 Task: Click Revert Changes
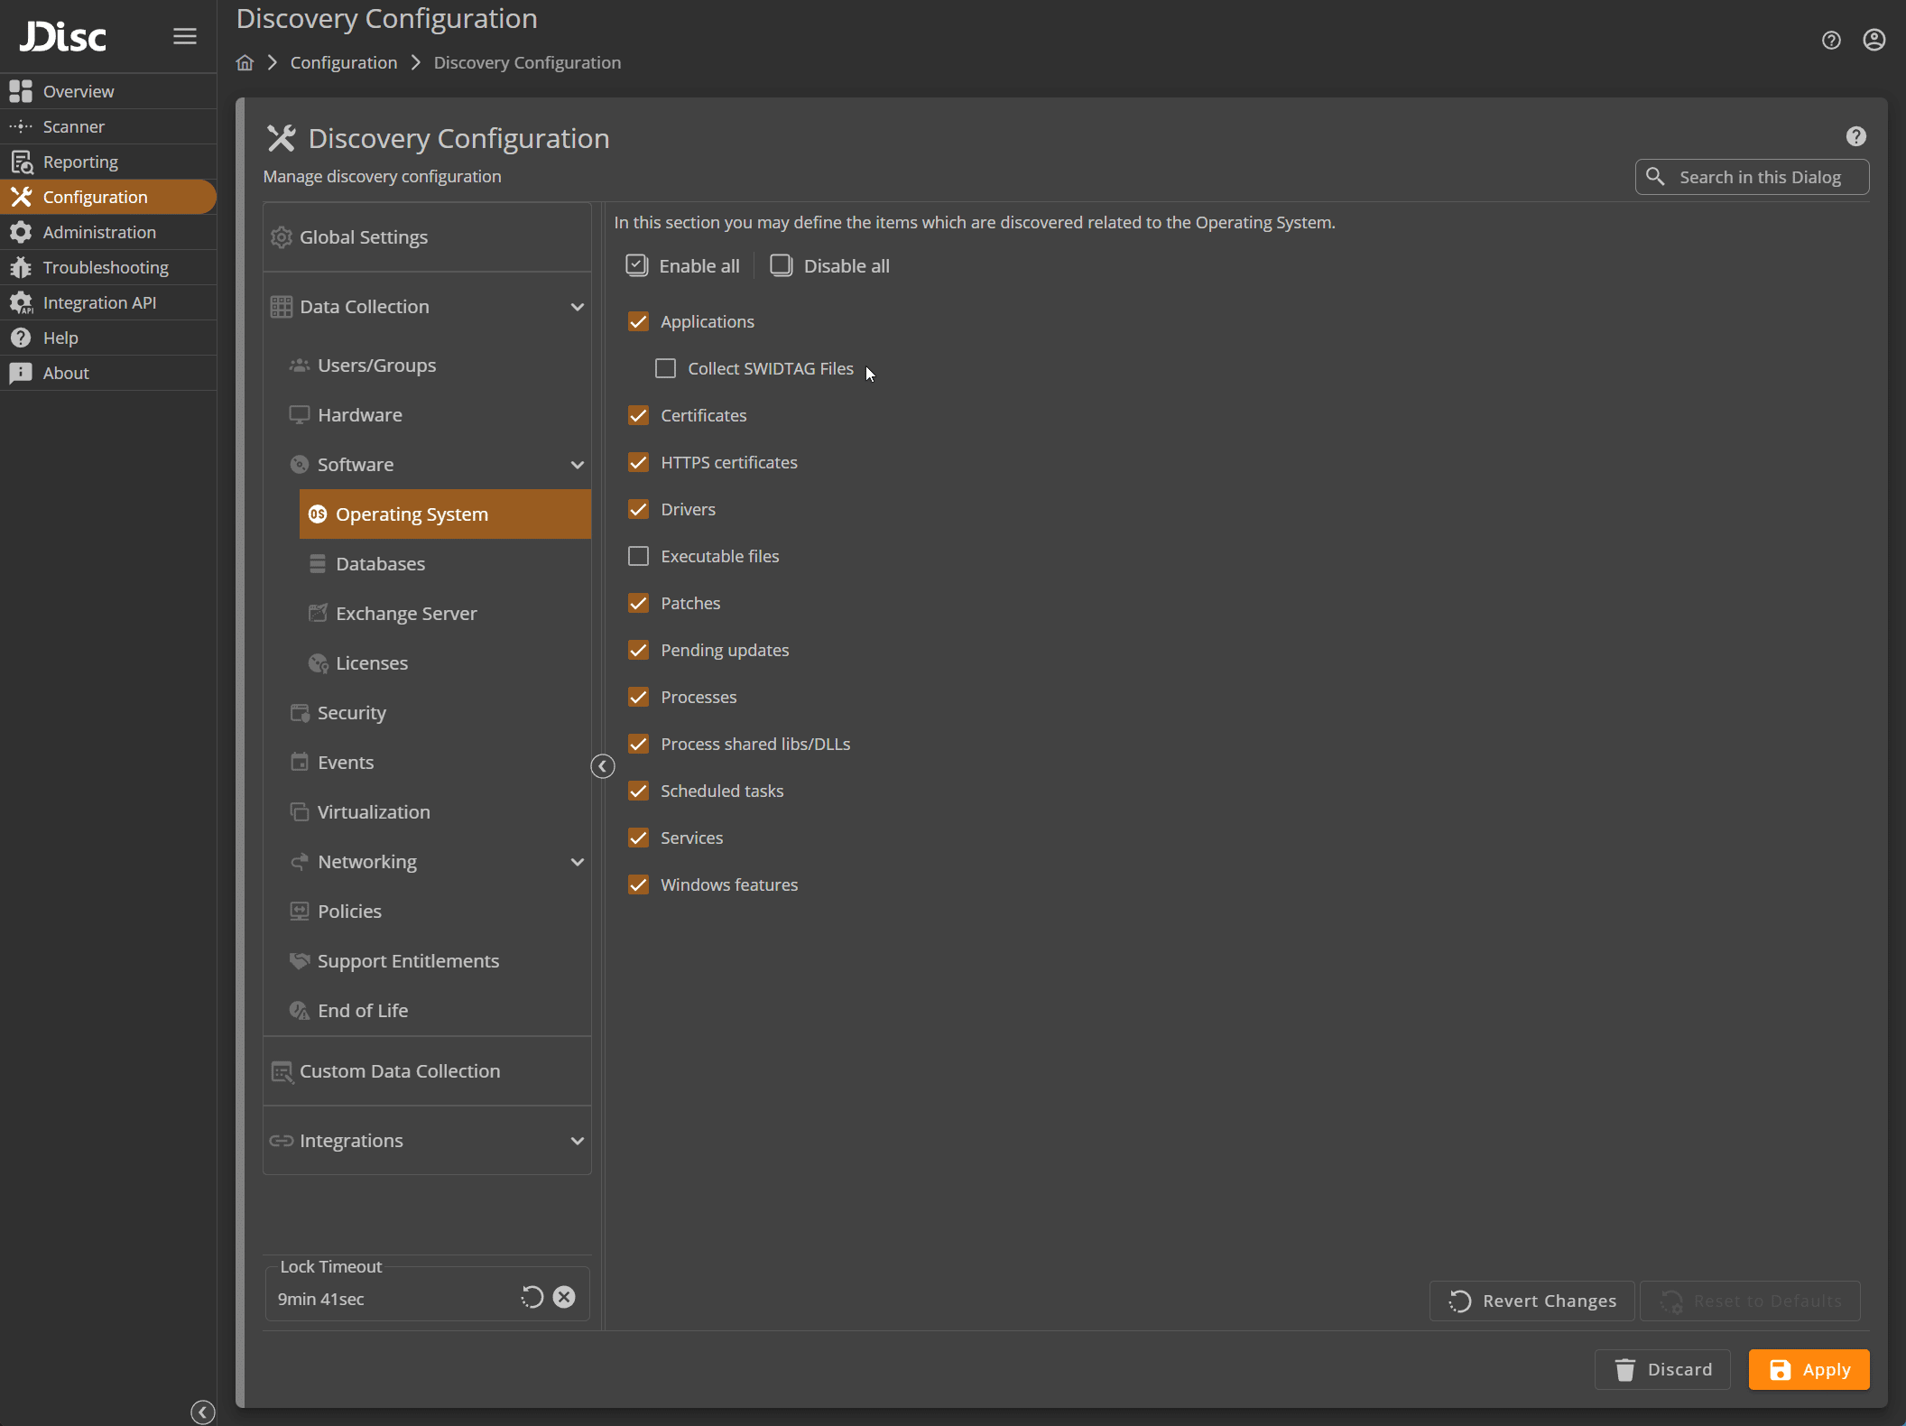[x=1531, y=1301]
